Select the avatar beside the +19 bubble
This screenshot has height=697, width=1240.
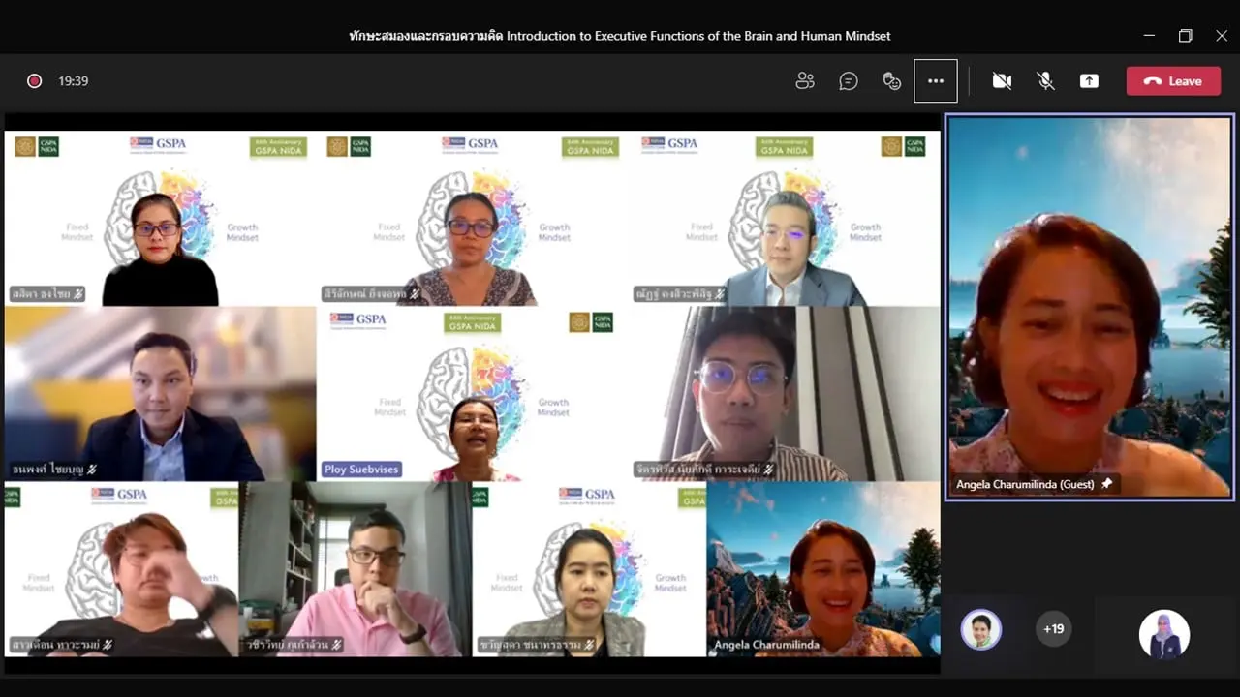[x=980, y=629]
